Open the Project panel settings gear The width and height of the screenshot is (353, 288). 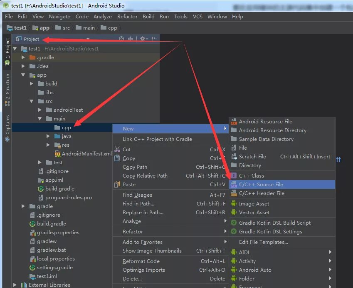(x=143, y=39)
